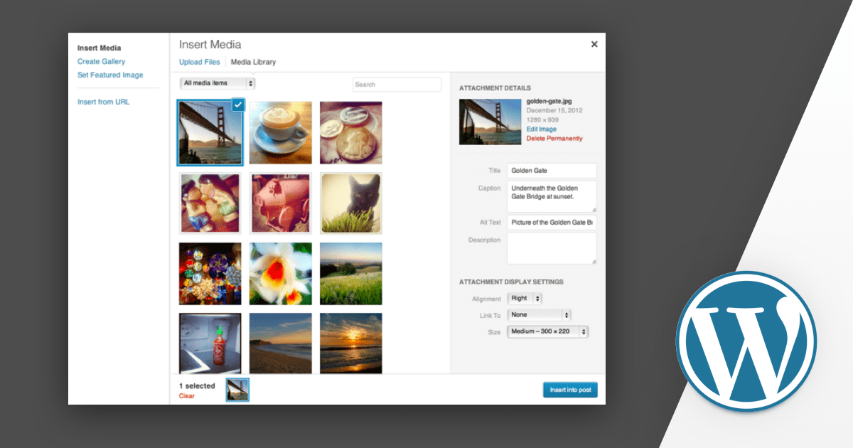Close the Insert Media dialog
Image resolution: width=853 pixels, height=448 pixels.
(x=594, y=44)
